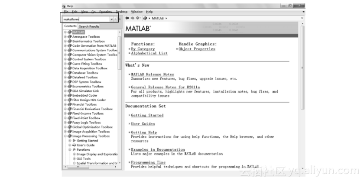Click the Computer Vision System Toolbox book icon
The width and height of the screenshot is (364, 181).
70,55
